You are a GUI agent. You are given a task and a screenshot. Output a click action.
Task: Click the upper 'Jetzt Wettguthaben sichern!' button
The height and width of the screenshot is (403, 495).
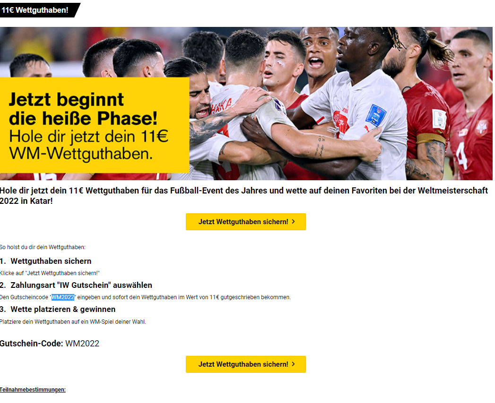(x=245, y=222)
